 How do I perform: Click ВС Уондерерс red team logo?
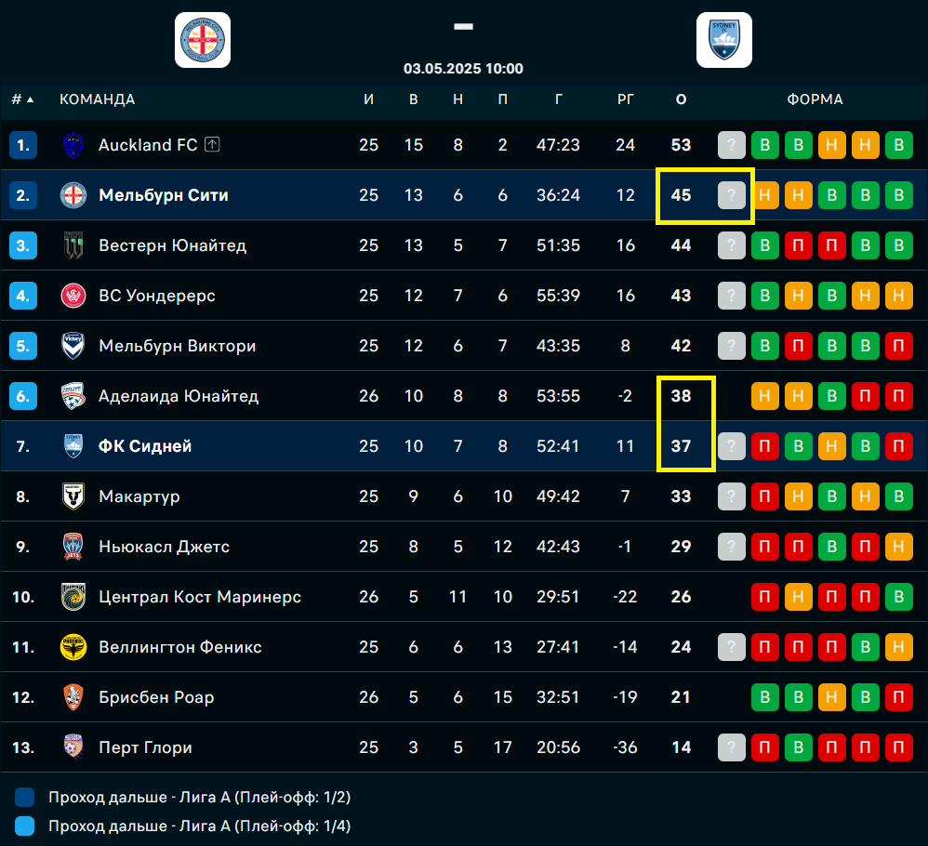coord(73,296)
